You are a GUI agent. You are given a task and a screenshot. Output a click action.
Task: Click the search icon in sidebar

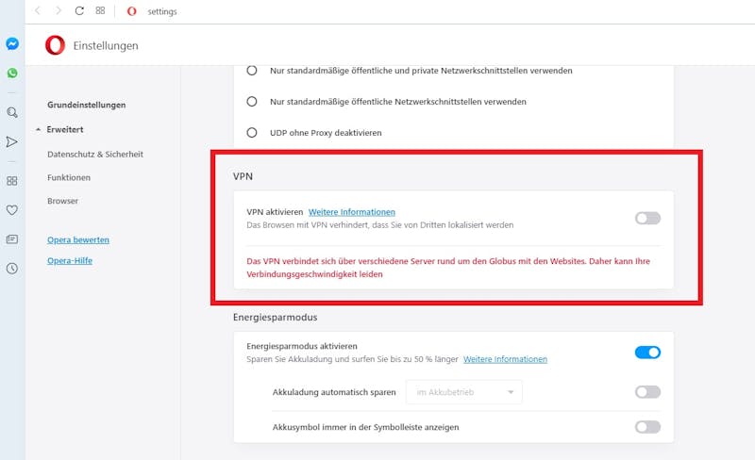(12, 112)
